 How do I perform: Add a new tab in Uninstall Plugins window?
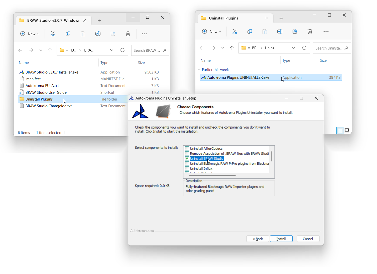(281, 18)
